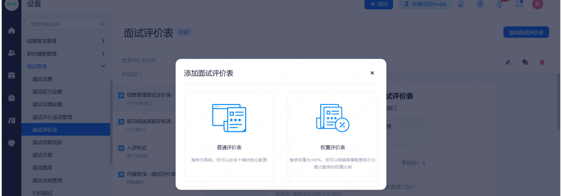Open the people icon in left sidebar
The height and width of the screenshot is (196, 562).
coord(11,53)
